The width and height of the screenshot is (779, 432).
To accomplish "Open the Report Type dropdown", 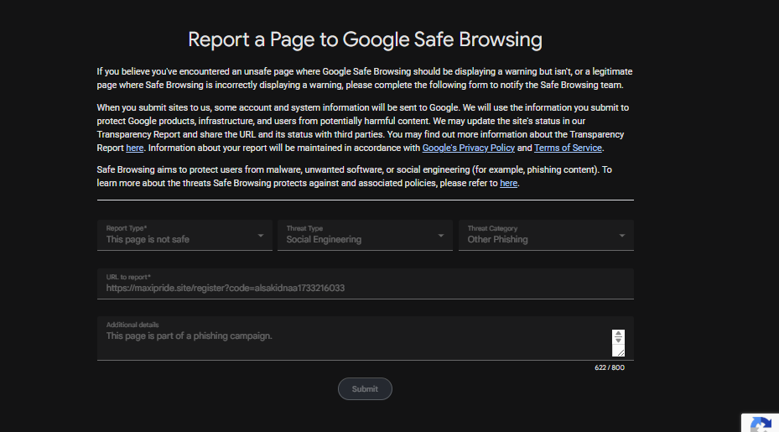I will click(x=184, y=235).
